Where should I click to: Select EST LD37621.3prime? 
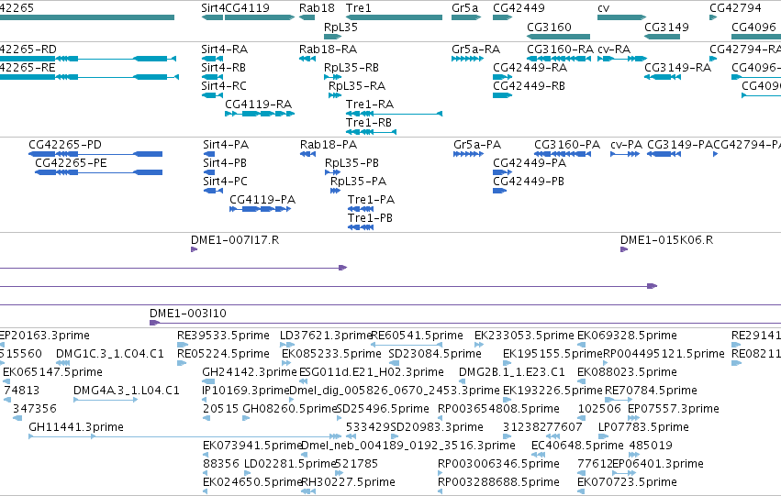[x=287, y=345]
